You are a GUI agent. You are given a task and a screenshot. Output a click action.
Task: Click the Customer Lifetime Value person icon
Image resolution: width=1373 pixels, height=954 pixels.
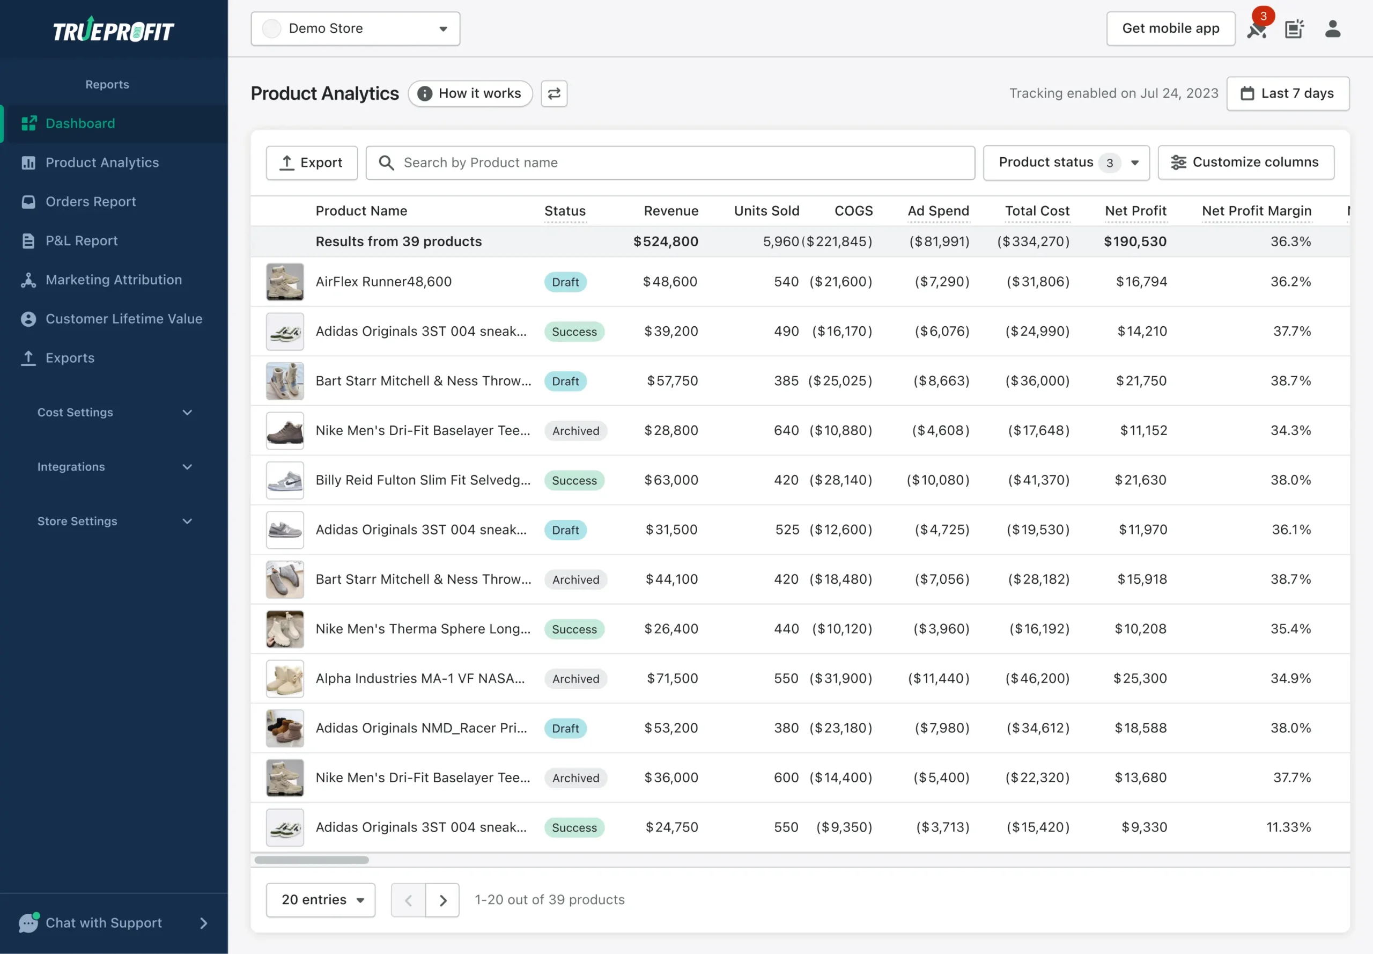tap(28, 319)
